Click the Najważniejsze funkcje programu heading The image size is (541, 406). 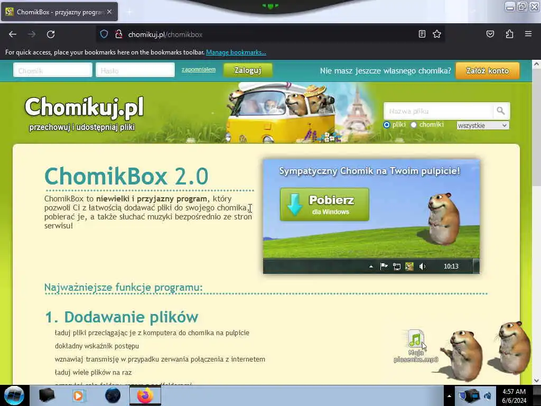point(123,287)
